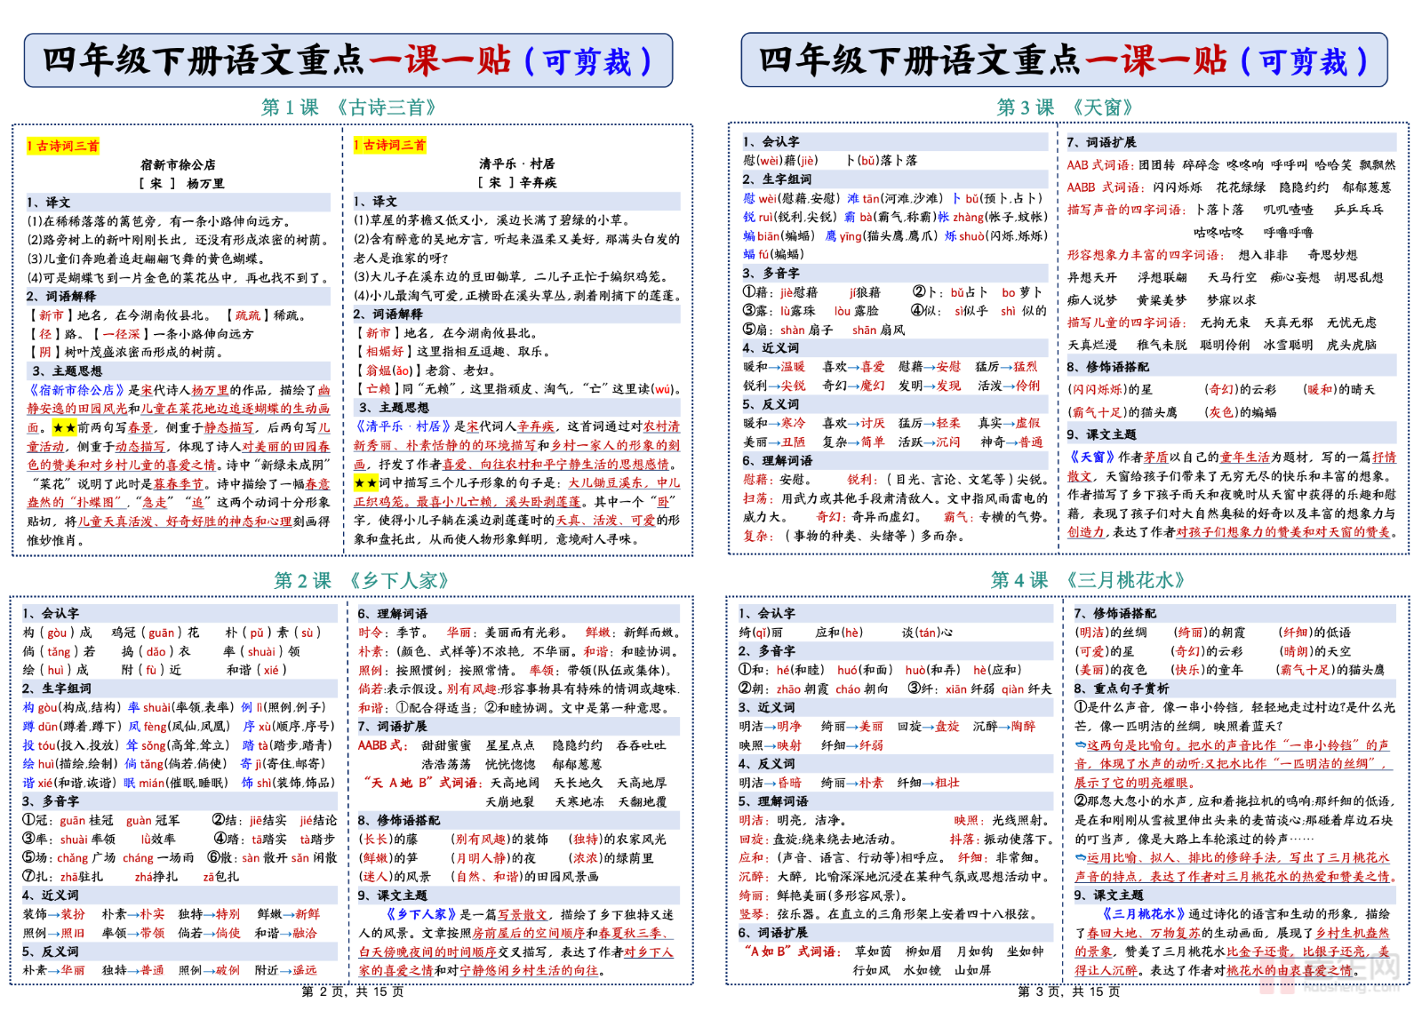This screenshot has height=1011, width=1422.
Task: Open the heading 第4课《三月桃花水》
Action: click(1088, 581)
